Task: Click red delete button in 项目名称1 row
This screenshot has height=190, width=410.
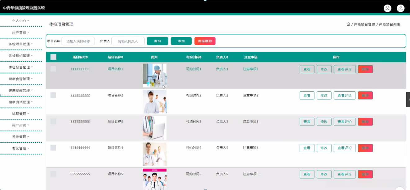Action: coord(365,69)
